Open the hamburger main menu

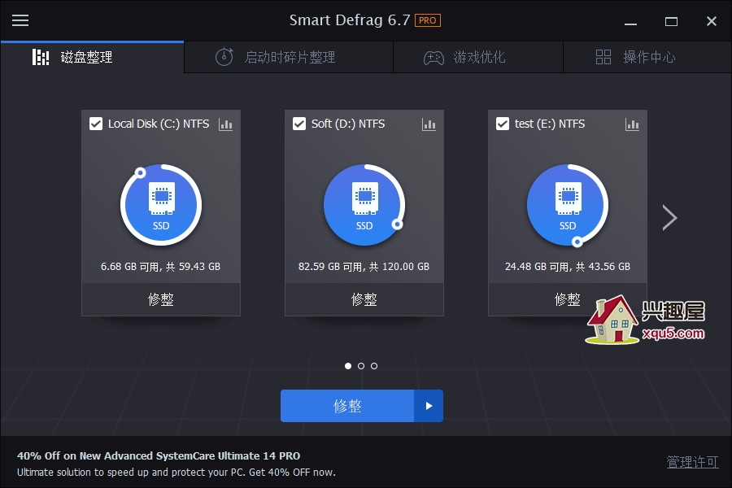(x=20, y=20)
